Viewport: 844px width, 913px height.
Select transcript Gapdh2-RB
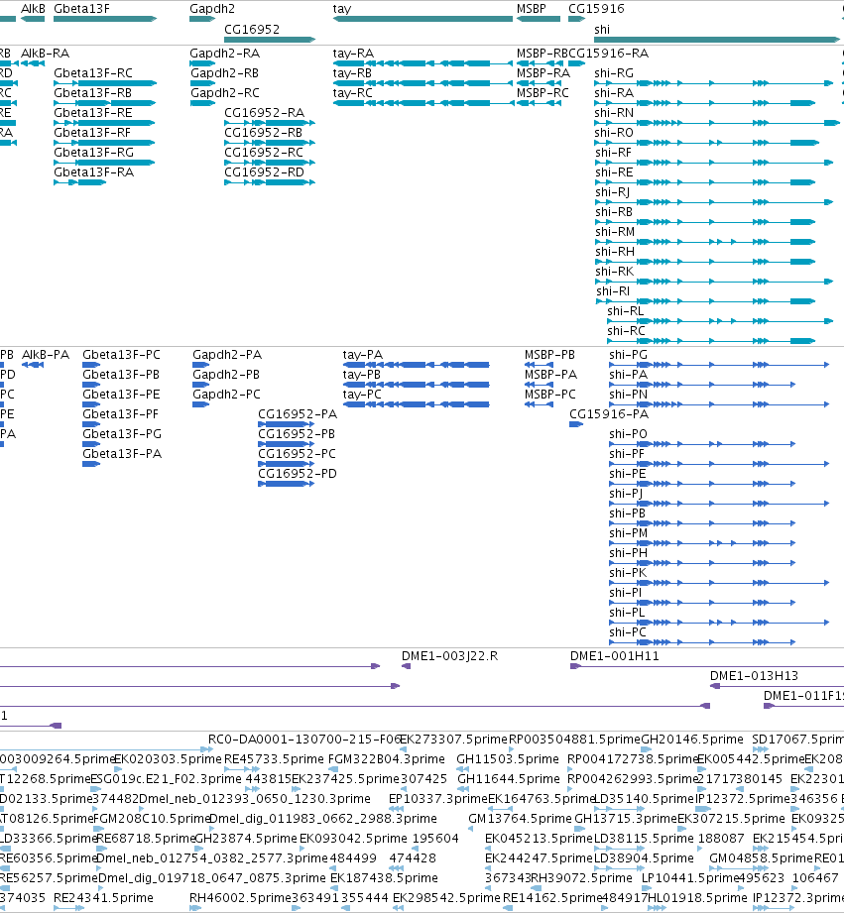pos(224,72)
